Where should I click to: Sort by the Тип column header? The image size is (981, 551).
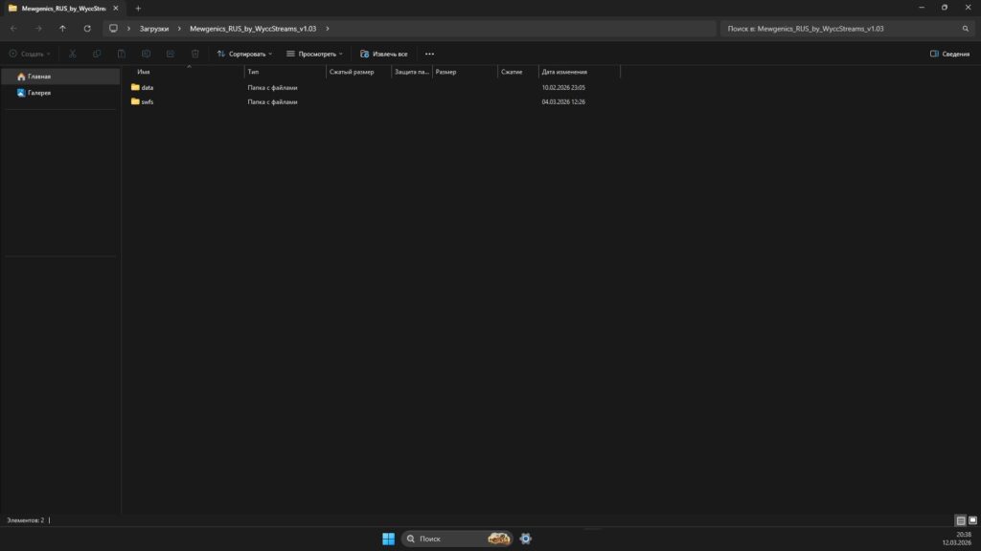(253, 72)
